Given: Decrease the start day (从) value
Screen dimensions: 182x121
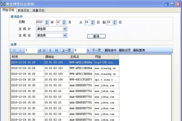Looking at the screenshot, I should (93, 23).
